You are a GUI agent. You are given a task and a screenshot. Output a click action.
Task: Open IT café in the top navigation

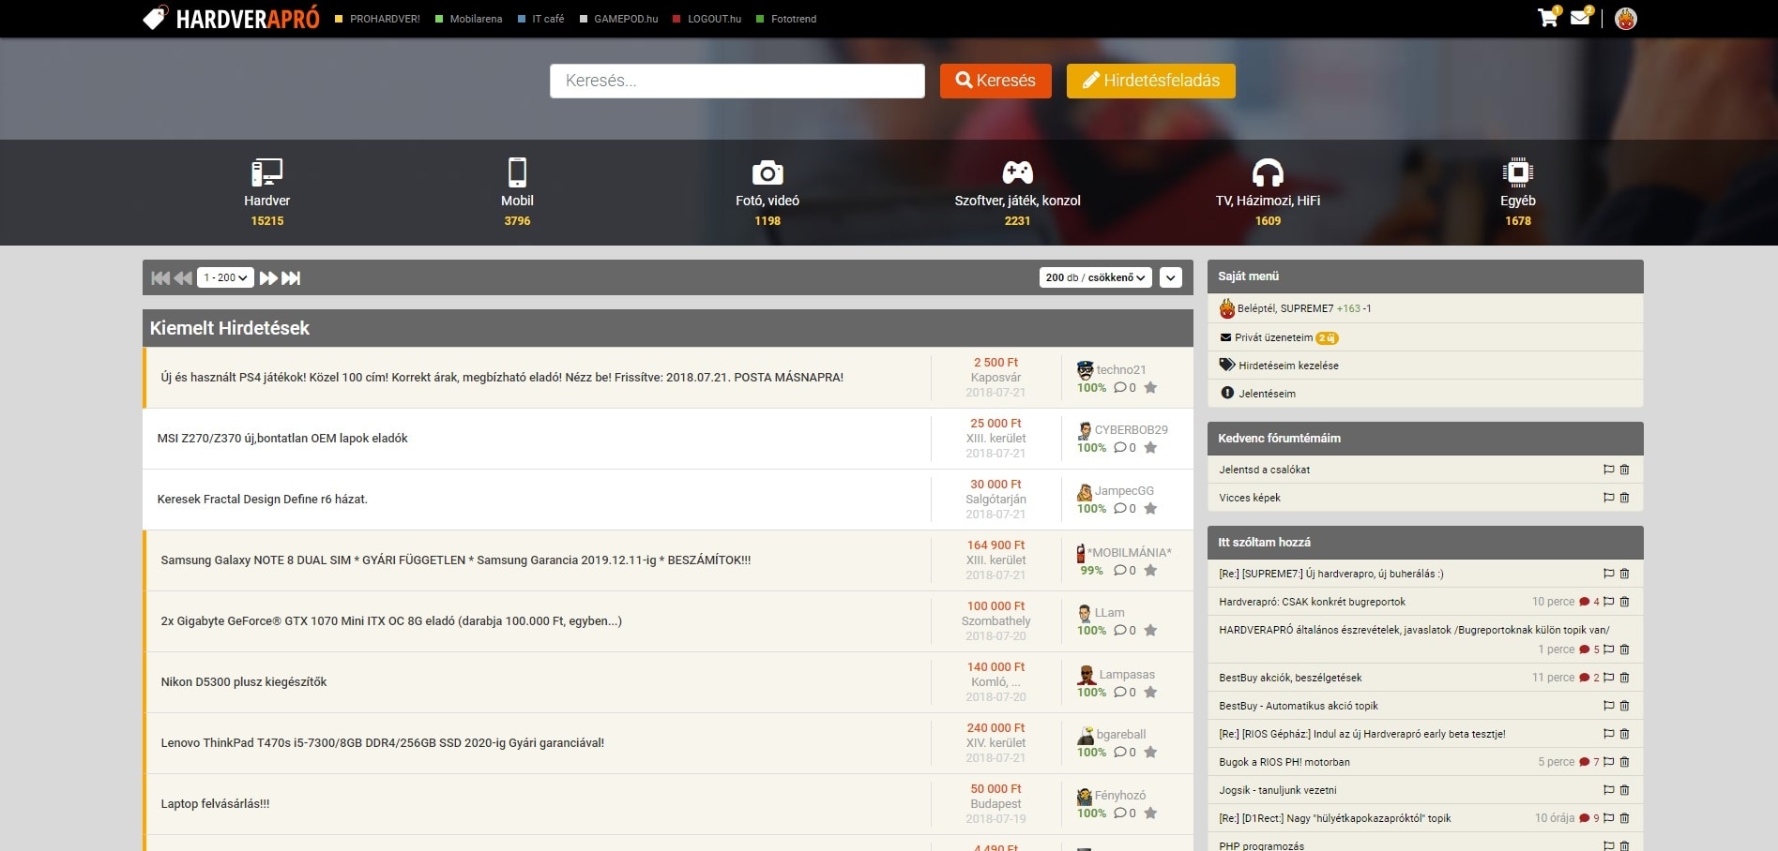coord(548,19)
